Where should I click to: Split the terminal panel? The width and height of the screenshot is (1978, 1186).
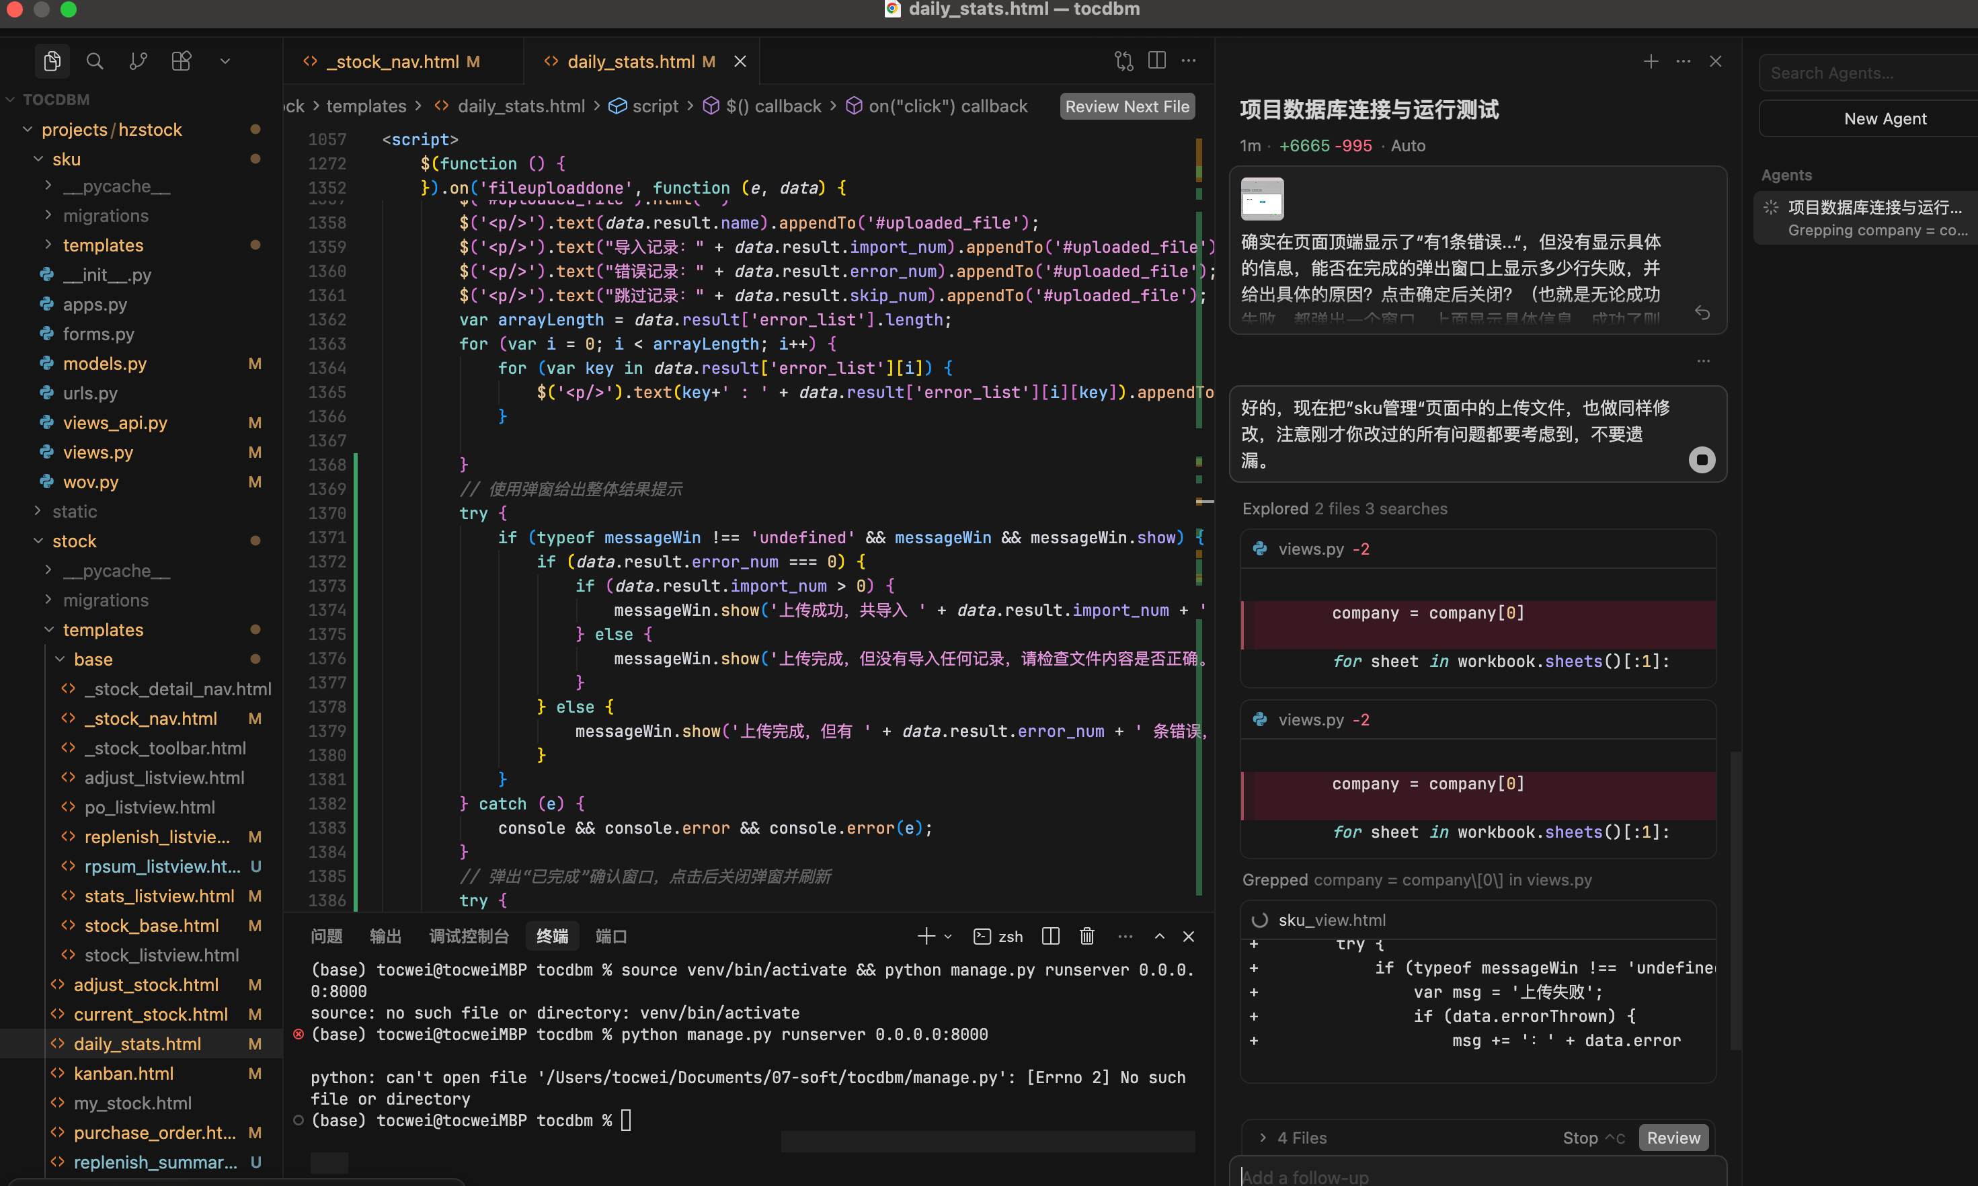pyautogui.click(x=1051, y=936)
